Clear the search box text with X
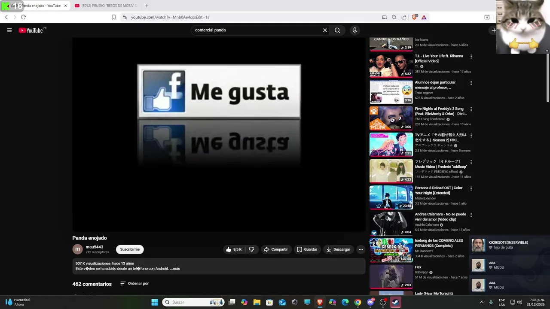The image size is (550, 309). coord(325,30)
